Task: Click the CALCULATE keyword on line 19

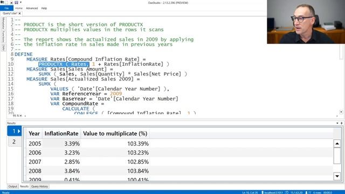Action: pos(75,109)
